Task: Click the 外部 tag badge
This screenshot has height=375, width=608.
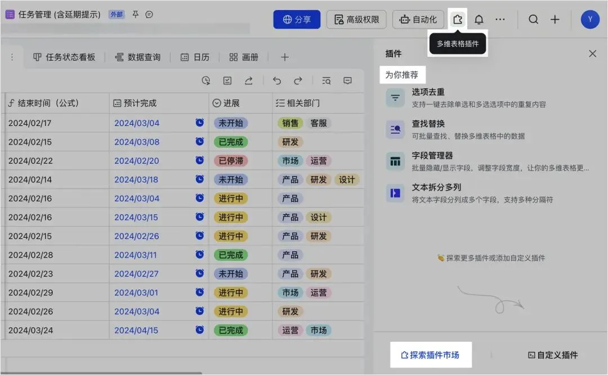Action: tap(117, 14)
